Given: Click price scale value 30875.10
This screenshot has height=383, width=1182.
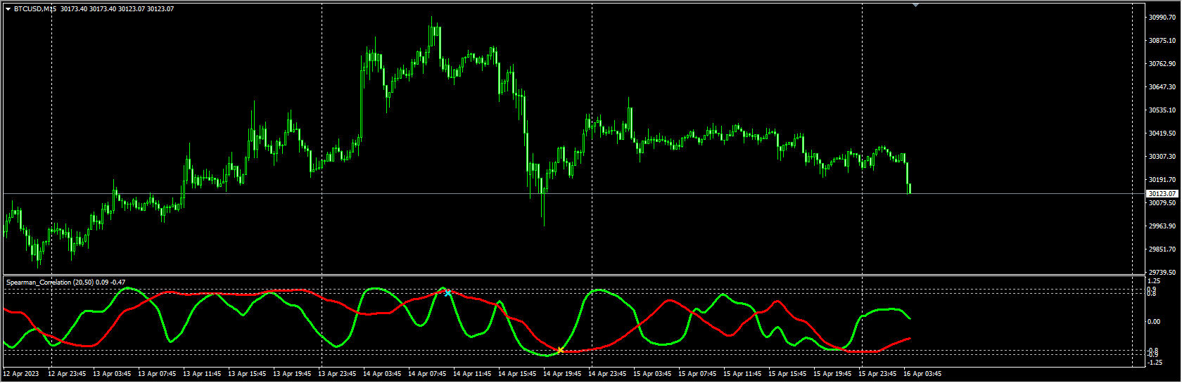Looking at the screenshot, I should click(x=1162, y=40).
